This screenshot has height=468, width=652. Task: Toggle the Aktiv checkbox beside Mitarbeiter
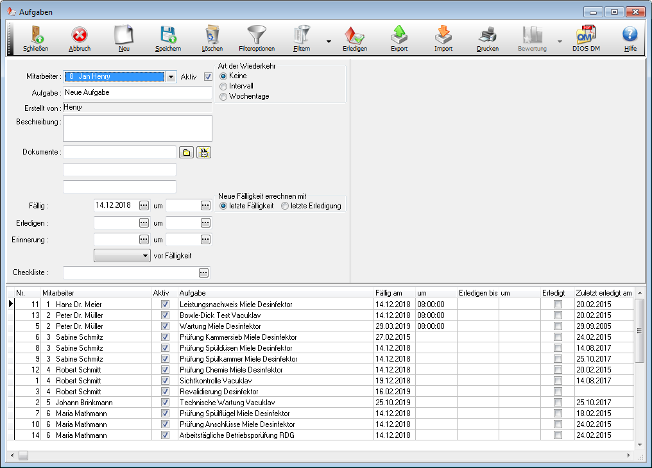pyautogui.click(x=208, y=77)
